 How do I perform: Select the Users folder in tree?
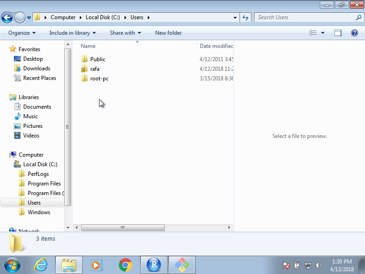[x=34, y=203]
